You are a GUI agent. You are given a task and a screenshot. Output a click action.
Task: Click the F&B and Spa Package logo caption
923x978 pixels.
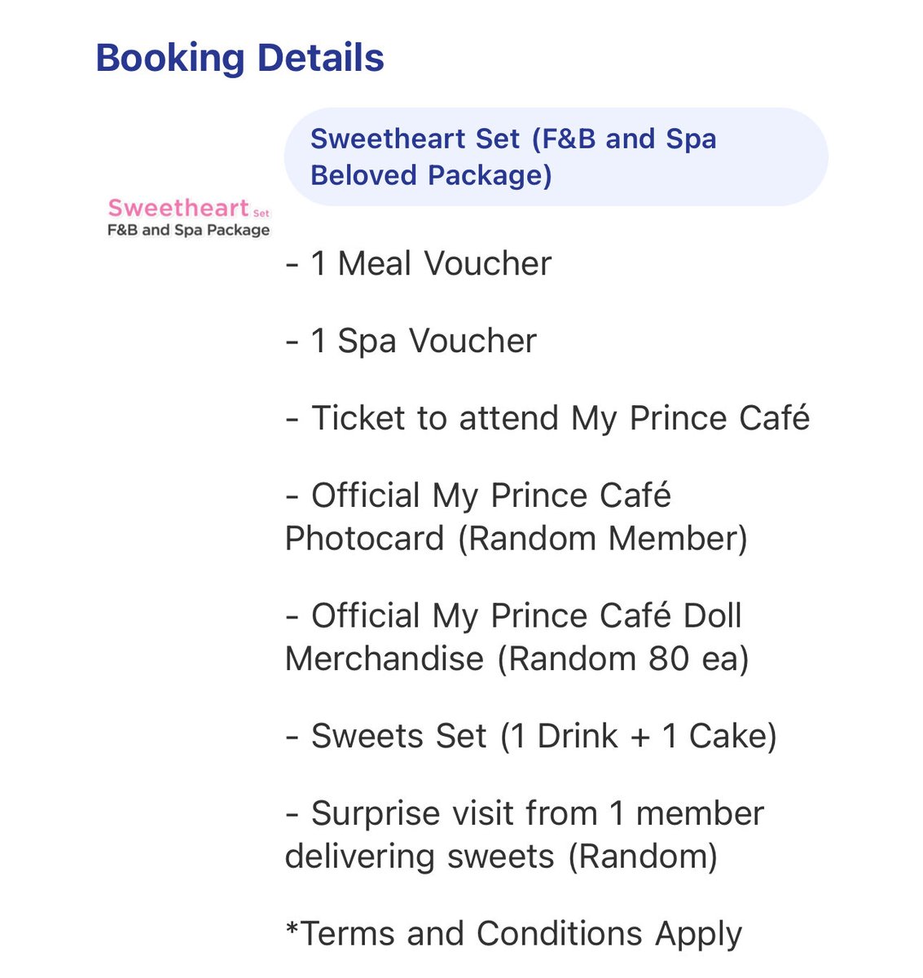[188, 230]
